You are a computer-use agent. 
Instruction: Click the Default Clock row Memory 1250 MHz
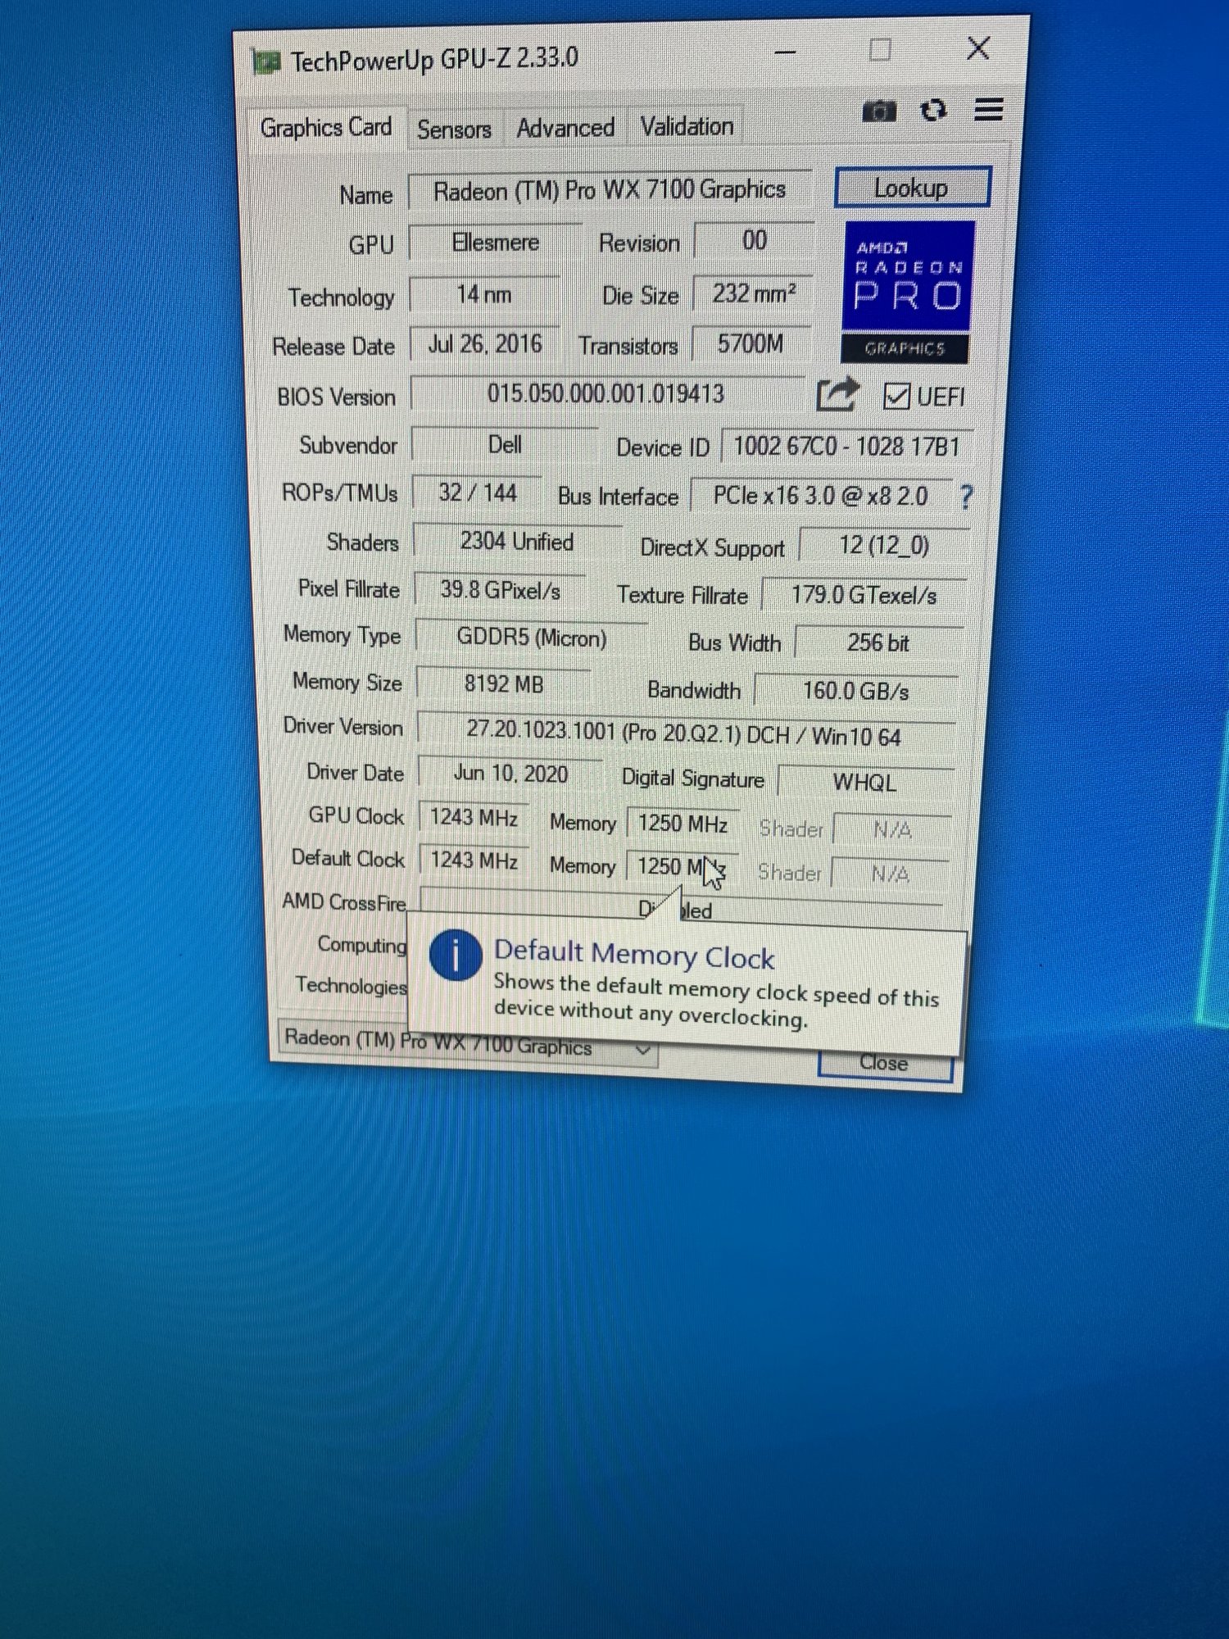682,866
